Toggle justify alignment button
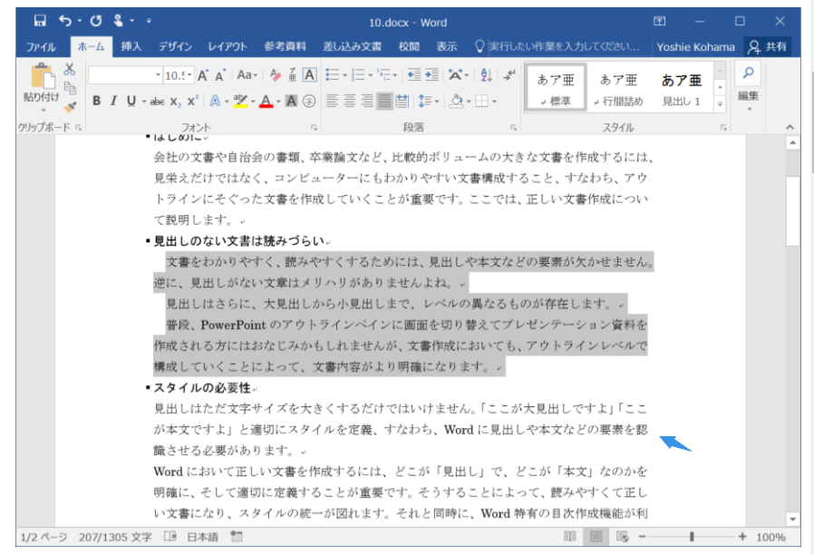 384,101
